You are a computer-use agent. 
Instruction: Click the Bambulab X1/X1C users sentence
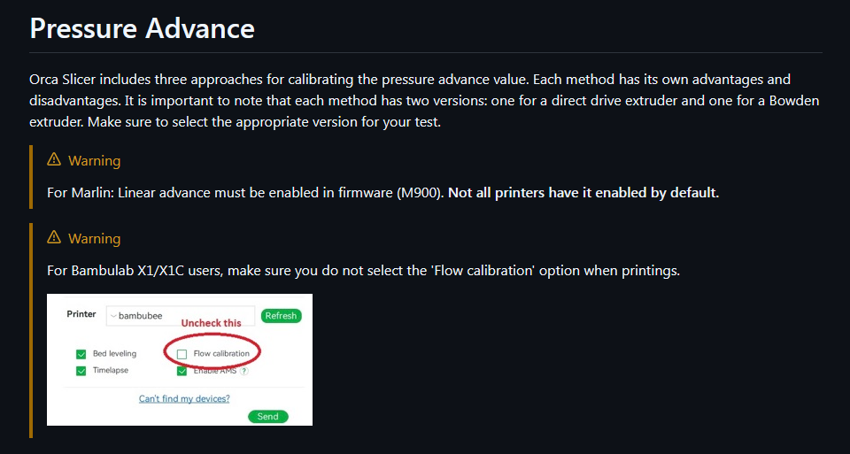click(363, 270)
